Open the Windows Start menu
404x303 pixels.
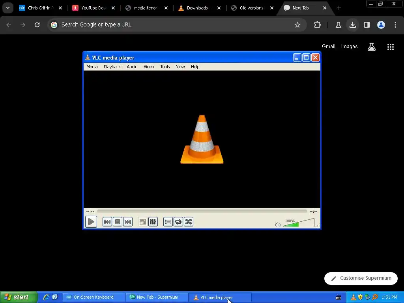pos(19,297)
